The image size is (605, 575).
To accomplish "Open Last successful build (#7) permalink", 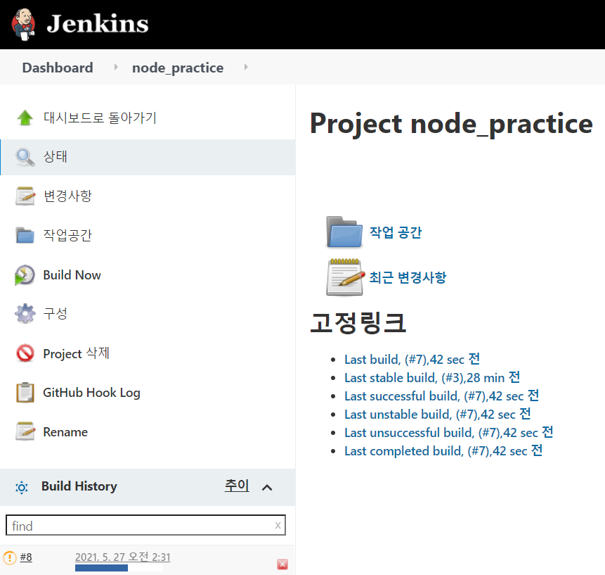I will 442,396.
